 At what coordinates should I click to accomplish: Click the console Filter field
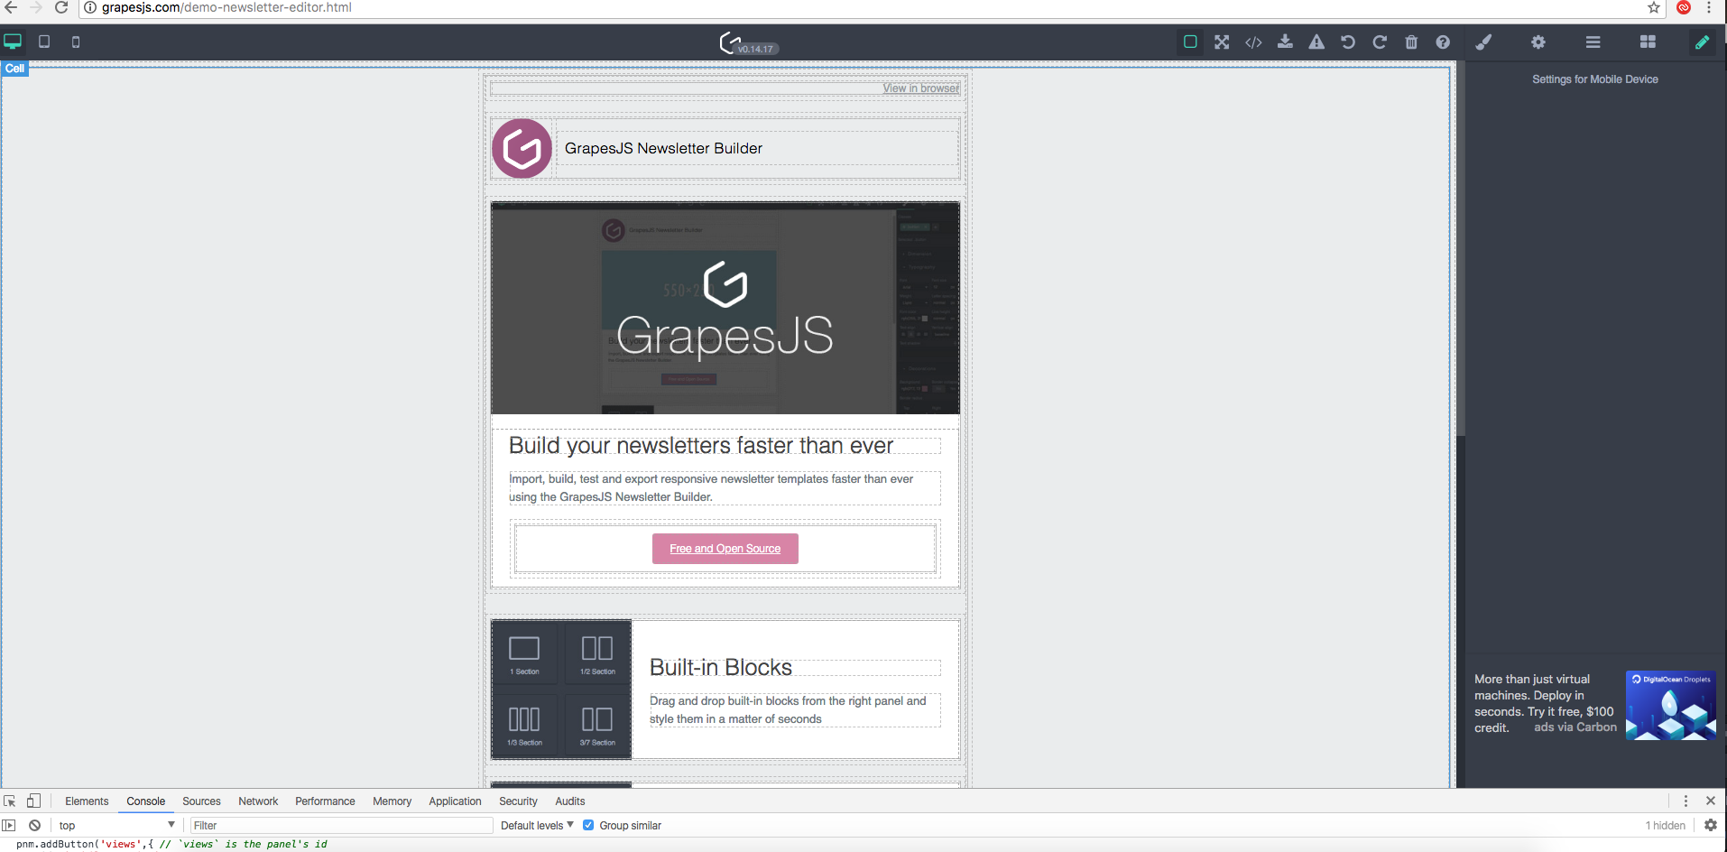342,825
